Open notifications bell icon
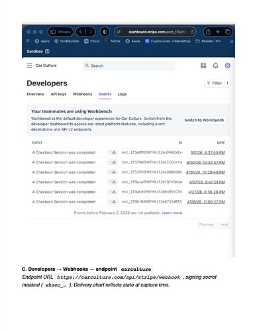The height and width of the screenshot is (331, 257). 215,66
